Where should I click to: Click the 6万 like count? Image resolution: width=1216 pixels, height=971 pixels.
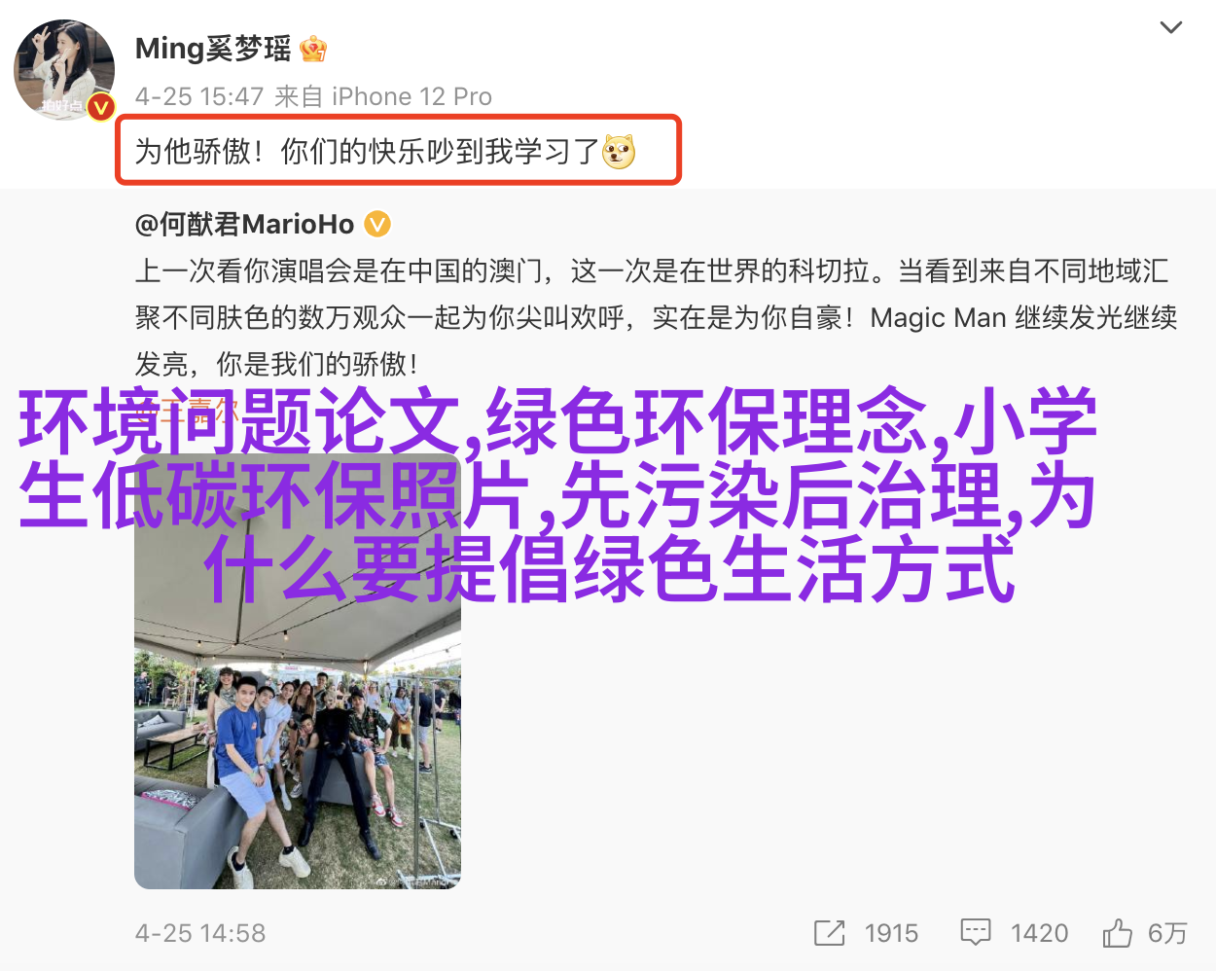pyautogui.click(x=1167, y=934)
